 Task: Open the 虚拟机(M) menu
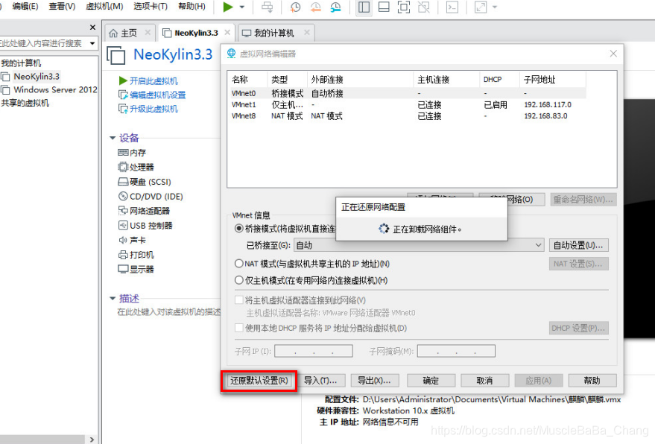coord(104,6)
